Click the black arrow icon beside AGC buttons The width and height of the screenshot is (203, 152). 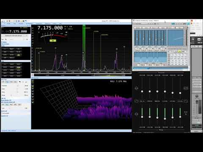click(20, 82)
